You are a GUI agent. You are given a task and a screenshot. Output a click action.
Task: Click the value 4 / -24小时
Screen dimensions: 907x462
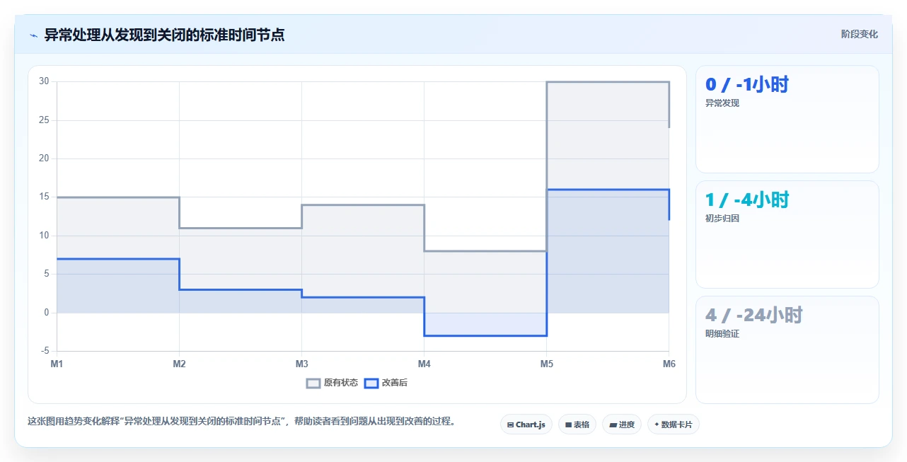(754, 316)
